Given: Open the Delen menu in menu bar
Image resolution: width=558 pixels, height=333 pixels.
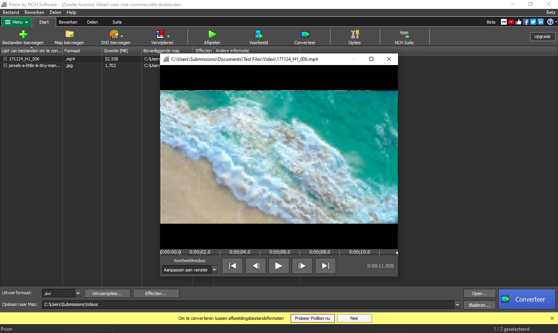Looking at the screenshot, I should (x=55, y=12).
